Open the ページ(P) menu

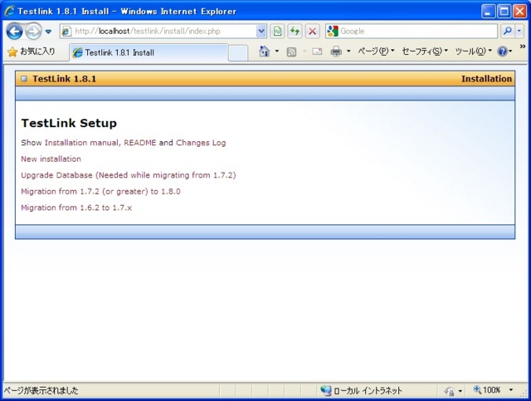(x=376, y=51)
